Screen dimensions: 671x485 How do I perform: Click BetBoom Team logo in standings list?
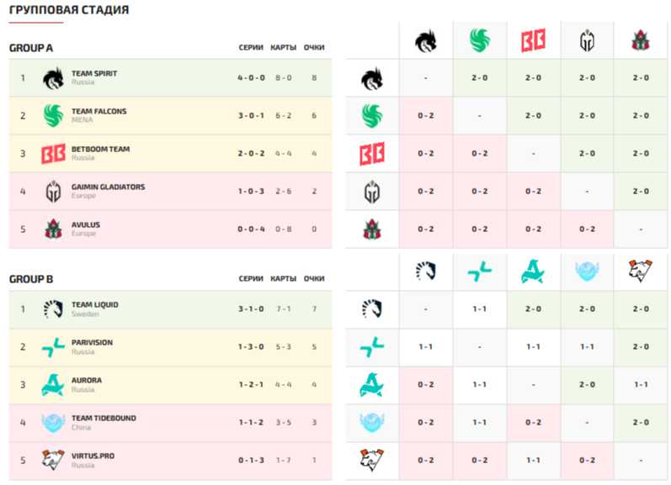tap(53, 154)
